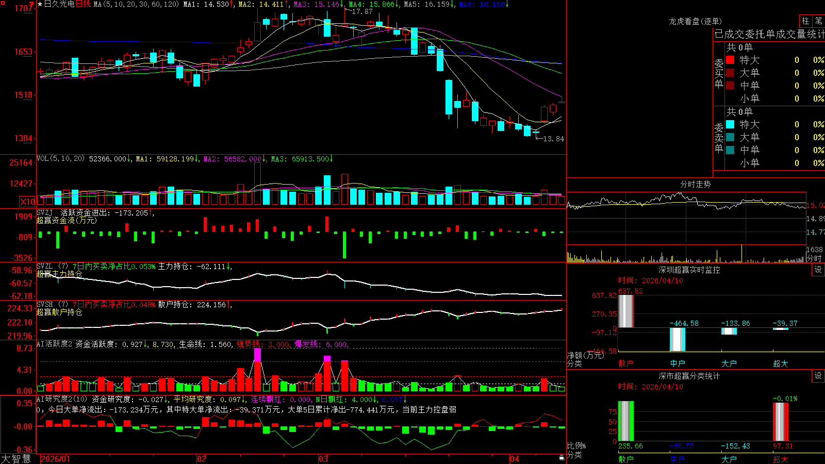
Task: Click the 深市超赢分类统计 panel title
Action: pos(689,376)
